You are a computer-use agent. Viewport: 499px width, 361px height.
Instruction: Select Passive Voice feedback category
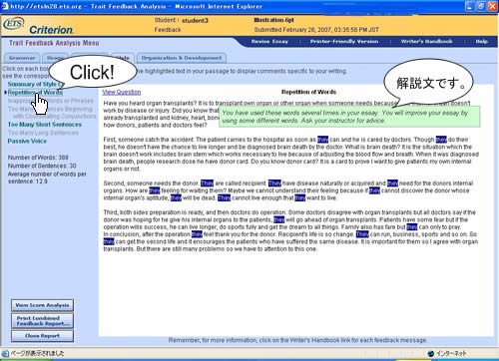click(x=27, y=141)
